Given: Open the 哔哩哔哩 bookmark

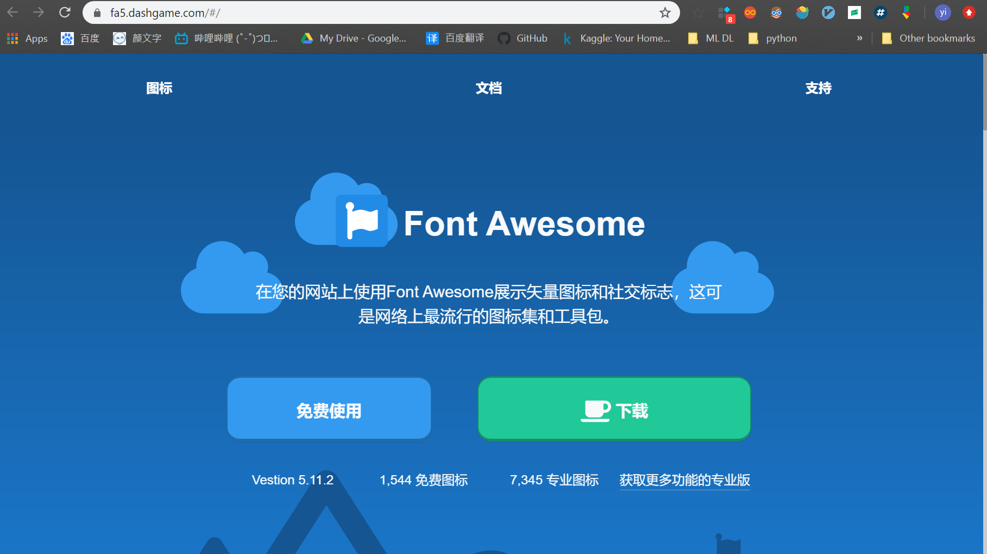Looking at the screenshot, I should tap(227, 38).
